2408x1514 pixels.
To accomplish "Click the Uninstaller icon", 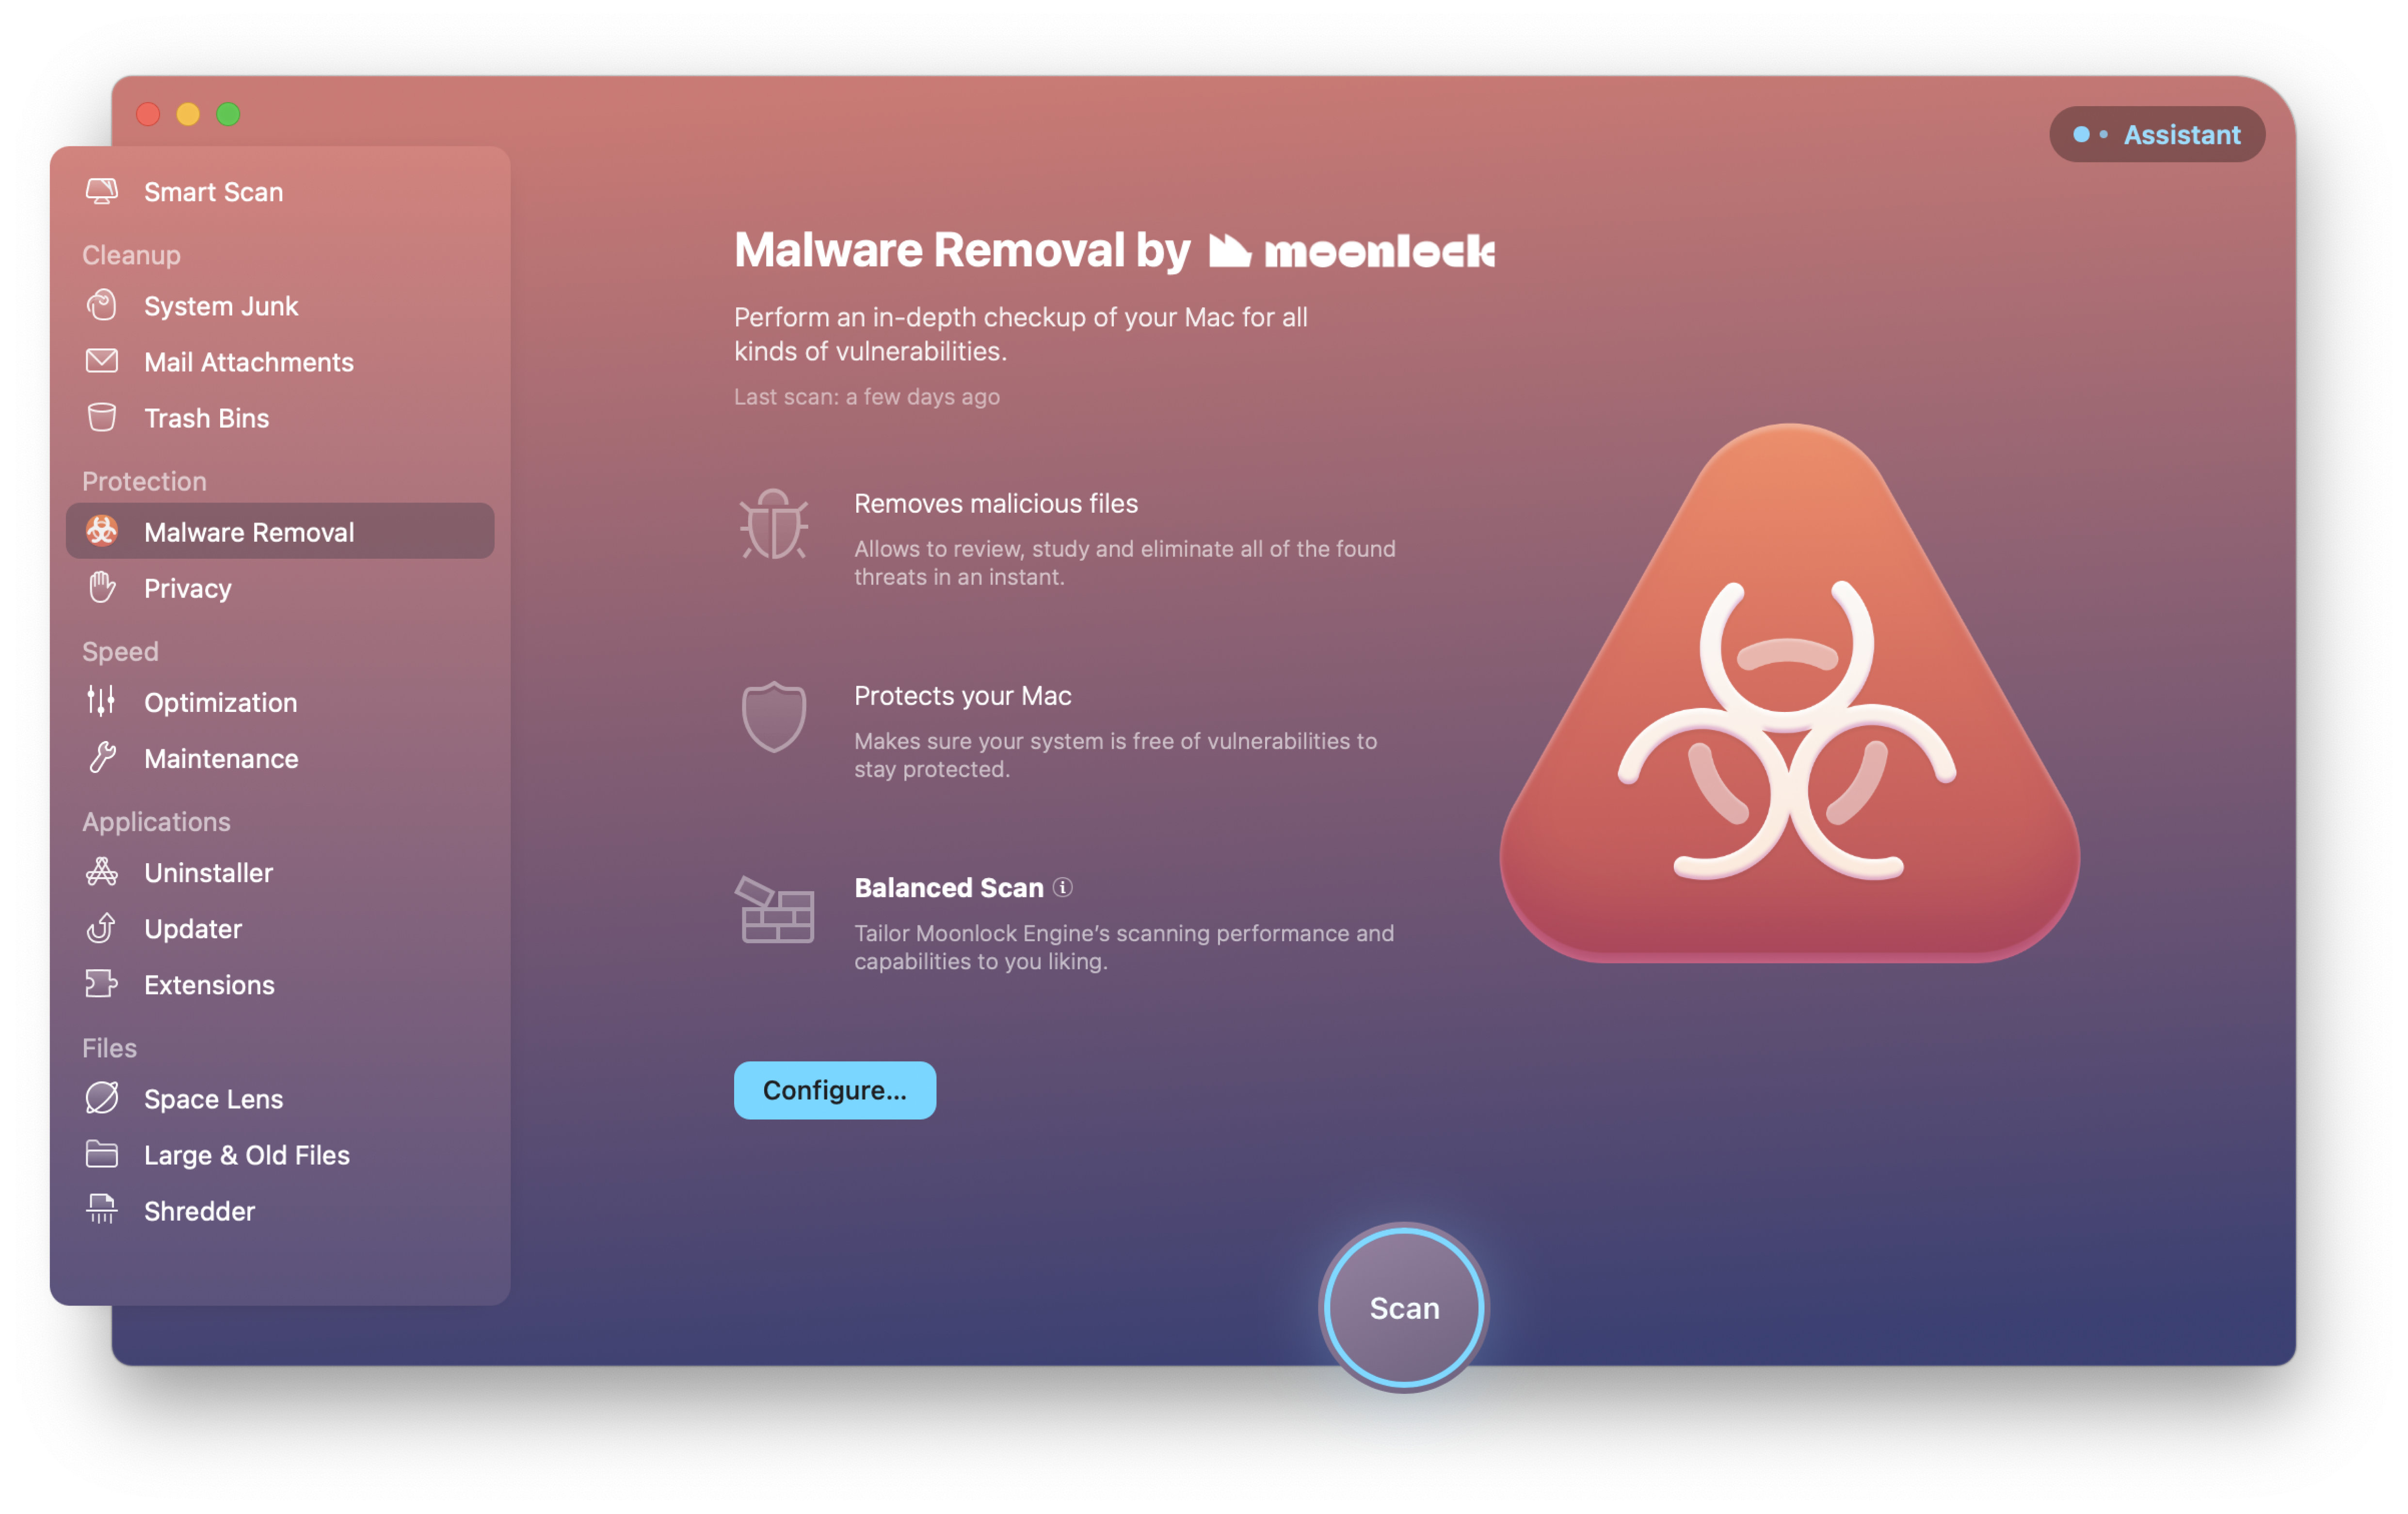I will click(x=102, y=872).
